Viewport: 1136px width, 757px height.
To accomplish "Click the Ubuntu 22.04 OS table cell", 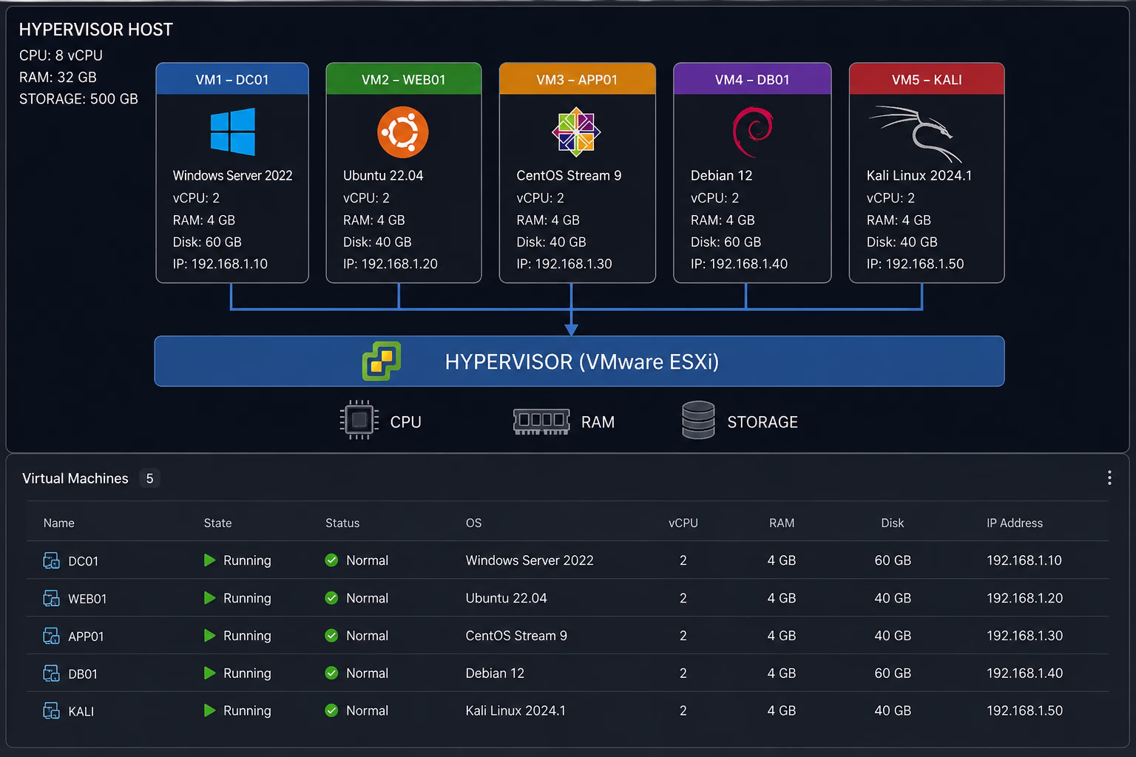I will (507, 598).
